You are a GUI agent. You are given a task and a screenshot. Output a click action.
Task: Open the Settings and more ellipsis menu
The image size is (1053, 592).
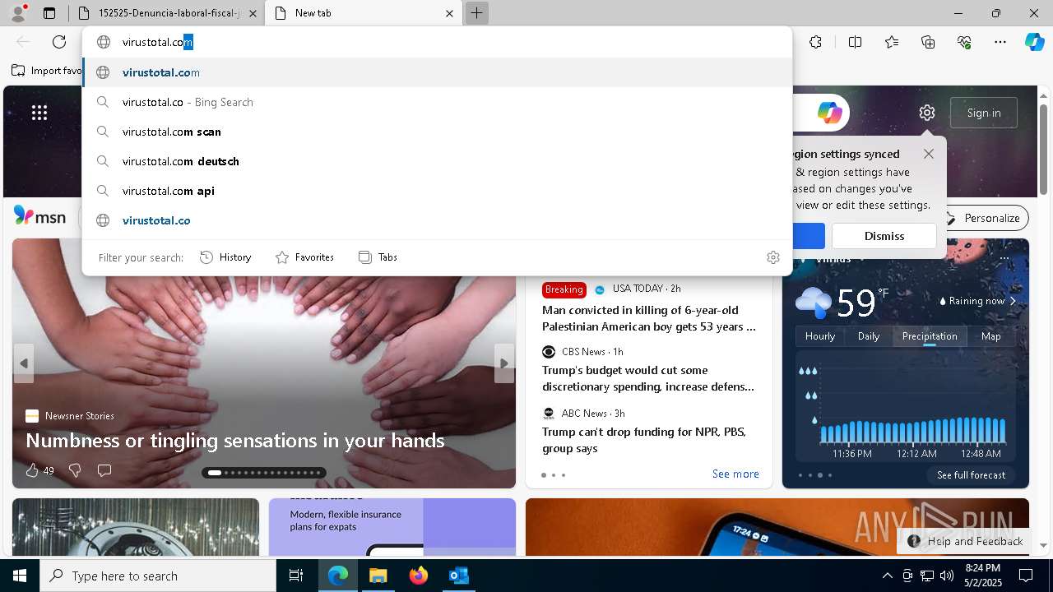pyautogui.click(x=1000, y=42)
